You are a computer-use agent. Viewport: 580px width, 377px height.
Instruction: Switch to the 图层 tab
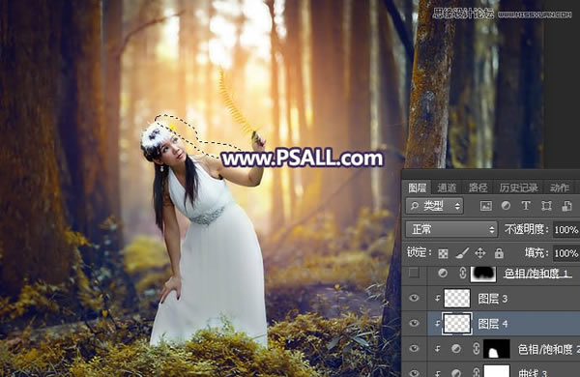click(418, 188)
